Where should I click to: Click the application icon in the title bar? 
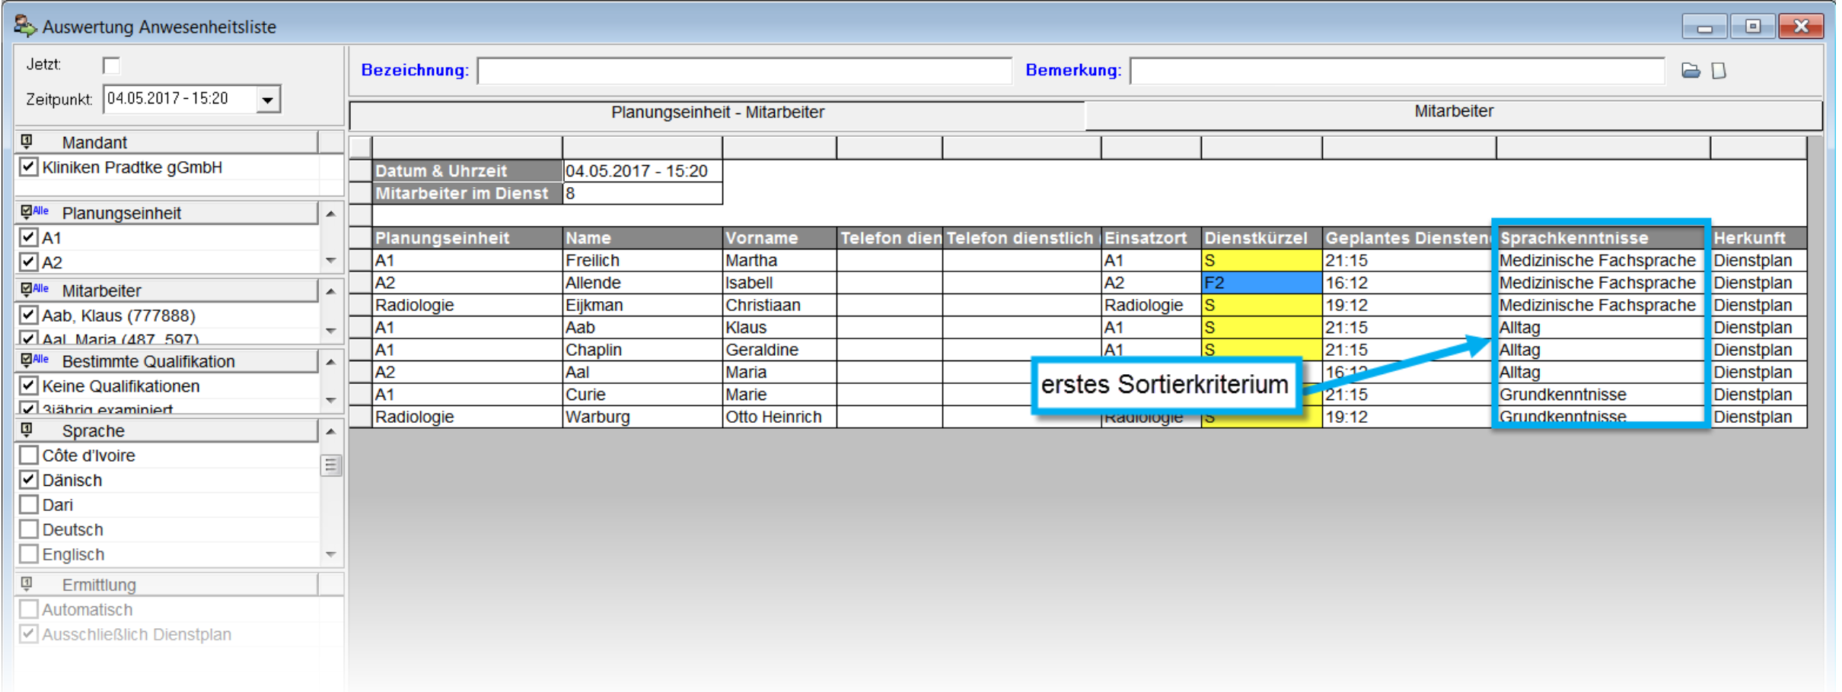(24, 26)
